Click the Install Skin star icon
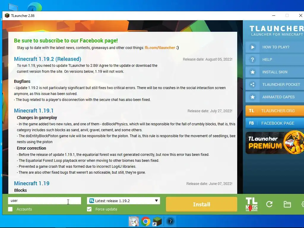The width and height of the screenshot is (304, 228). pyautogui.click(x=252, y=72)
